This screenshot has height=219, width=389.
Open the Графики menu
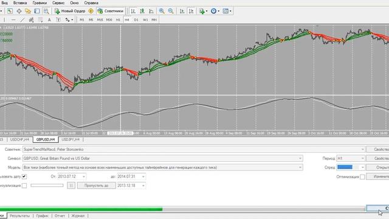coord(40,3)
